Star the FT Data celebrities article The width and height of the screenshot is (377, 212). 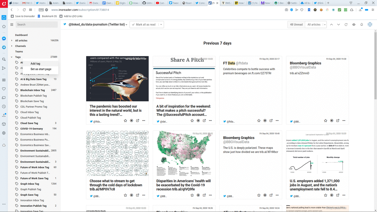tap(259, 121)
